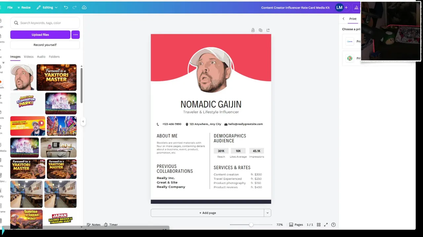Click the back arrow in Print panel
The image size is (423, 237).
[x=343, y=19]
